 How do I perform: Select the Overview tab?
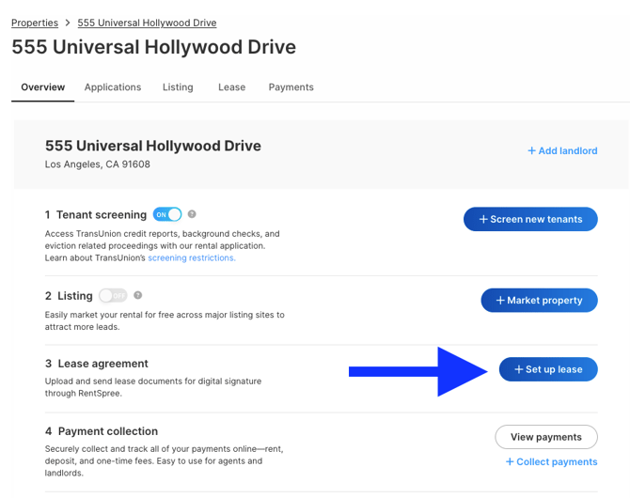(x=43, y=87)
